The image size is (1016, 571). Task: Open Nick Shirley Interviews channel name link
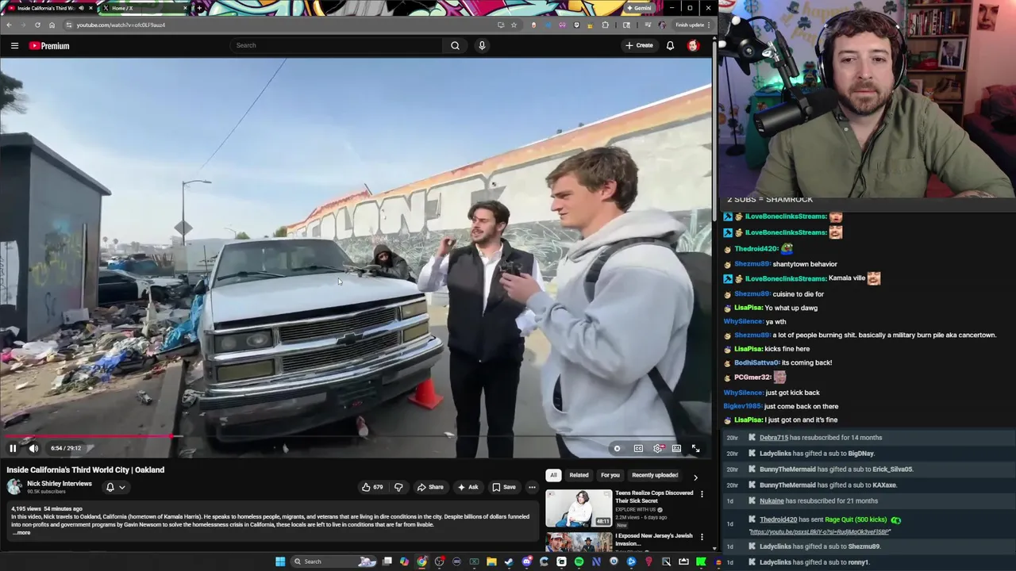[x=60, y=484]
